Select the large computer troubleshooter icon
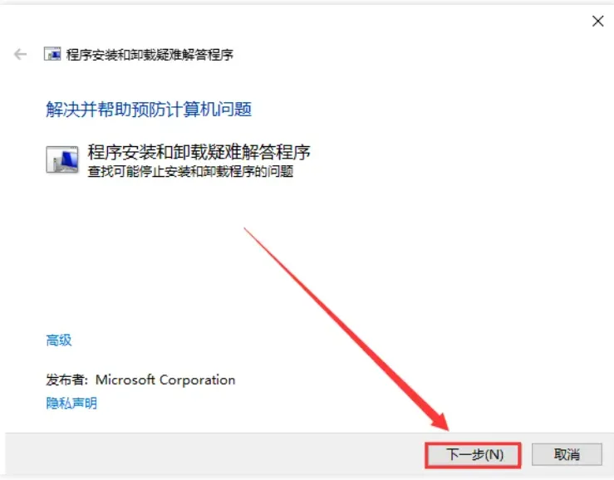 [62, 159]
